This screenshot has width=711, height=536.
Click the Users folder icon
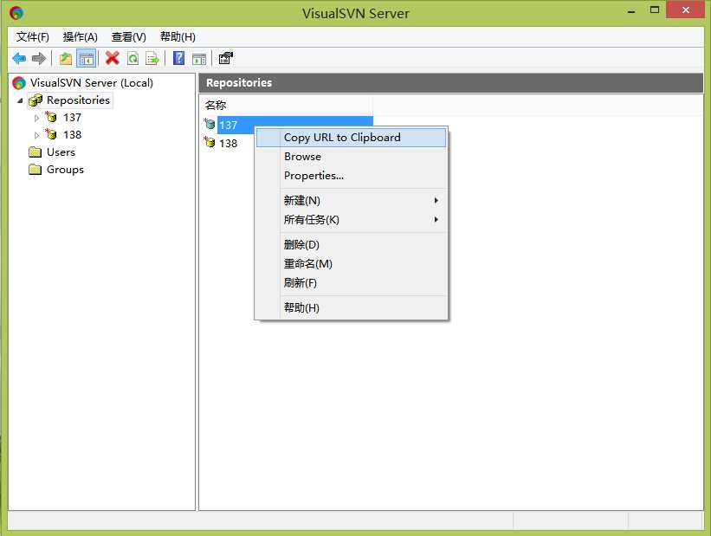[35, 152]
